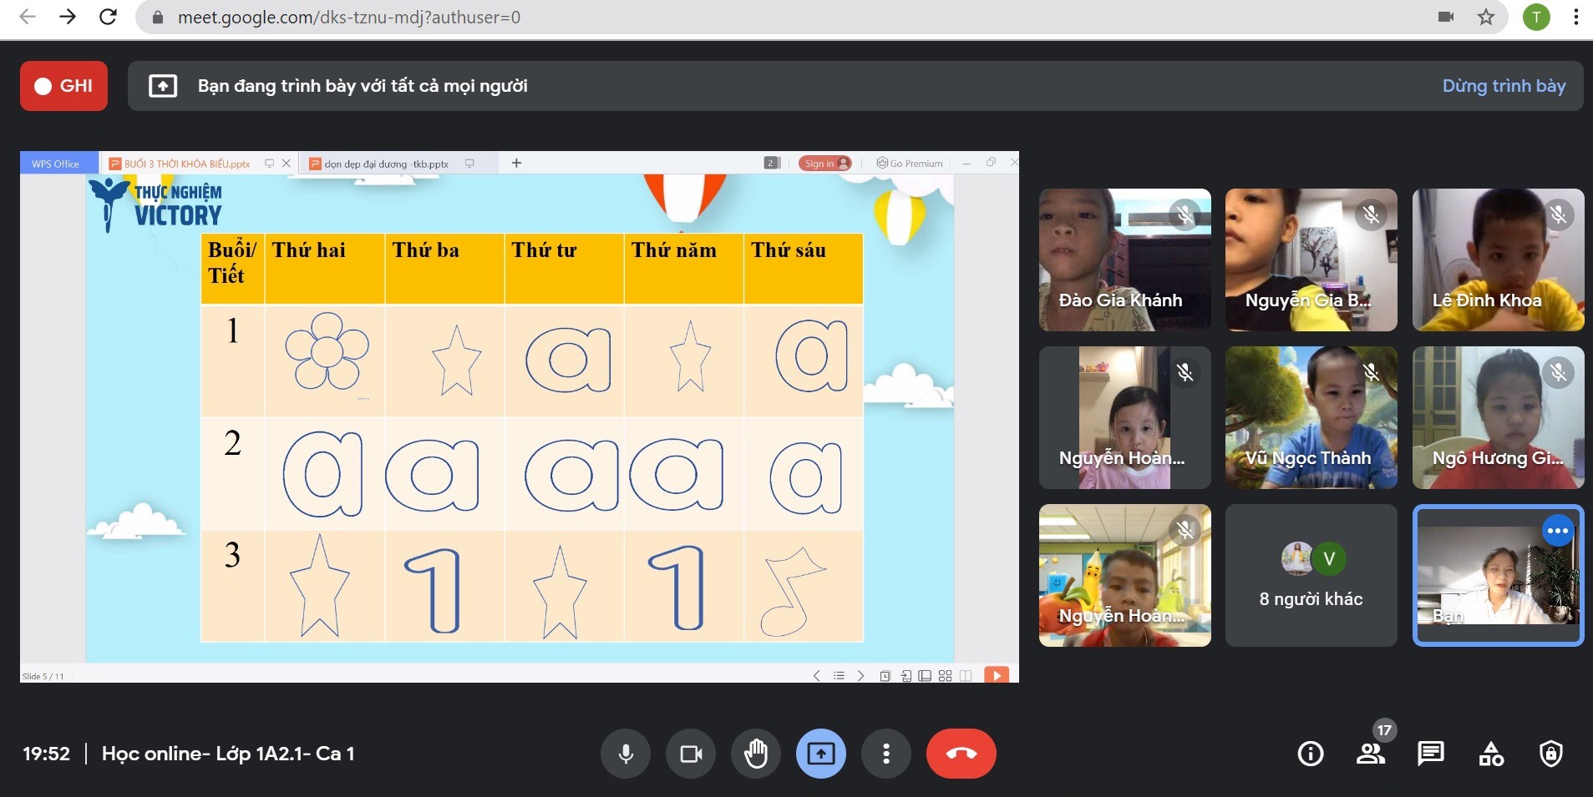Screen dimensions: 1593x797
Task: Open the chat panel
Action: coord(1430,754)
